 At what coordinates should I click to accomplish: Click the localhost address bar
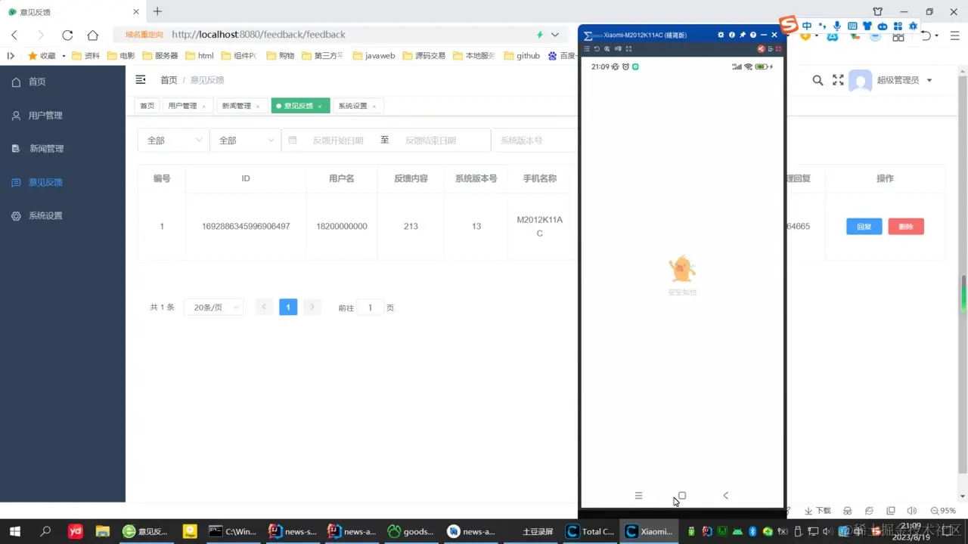(340, 35)
